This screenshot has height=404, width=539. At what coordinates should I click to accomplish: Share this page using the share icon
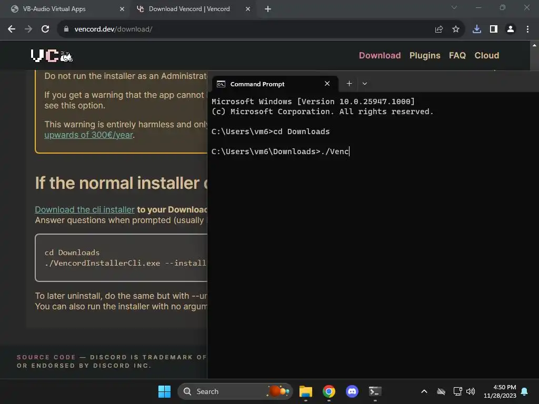click(x=438, y=29)
